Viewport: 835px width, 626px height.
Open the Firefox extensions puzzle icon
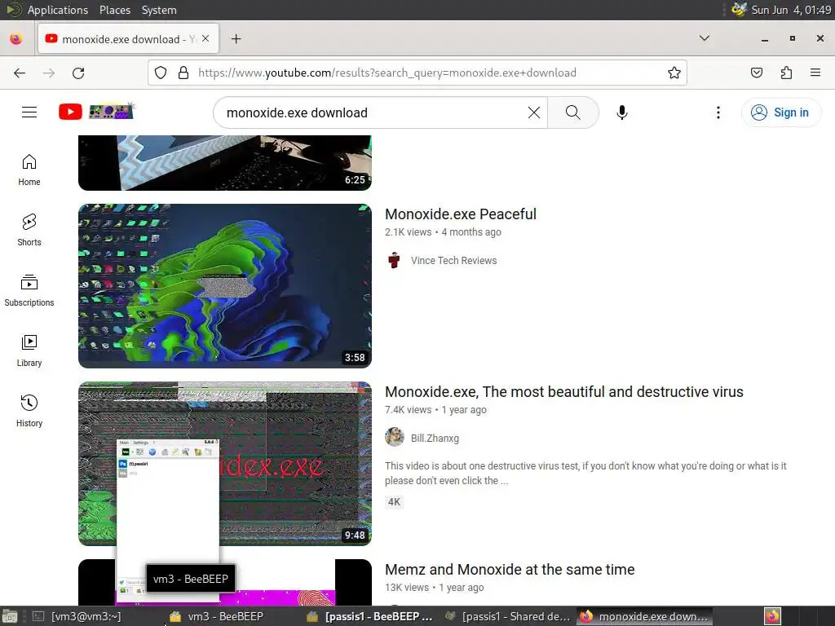click(786, 73)
